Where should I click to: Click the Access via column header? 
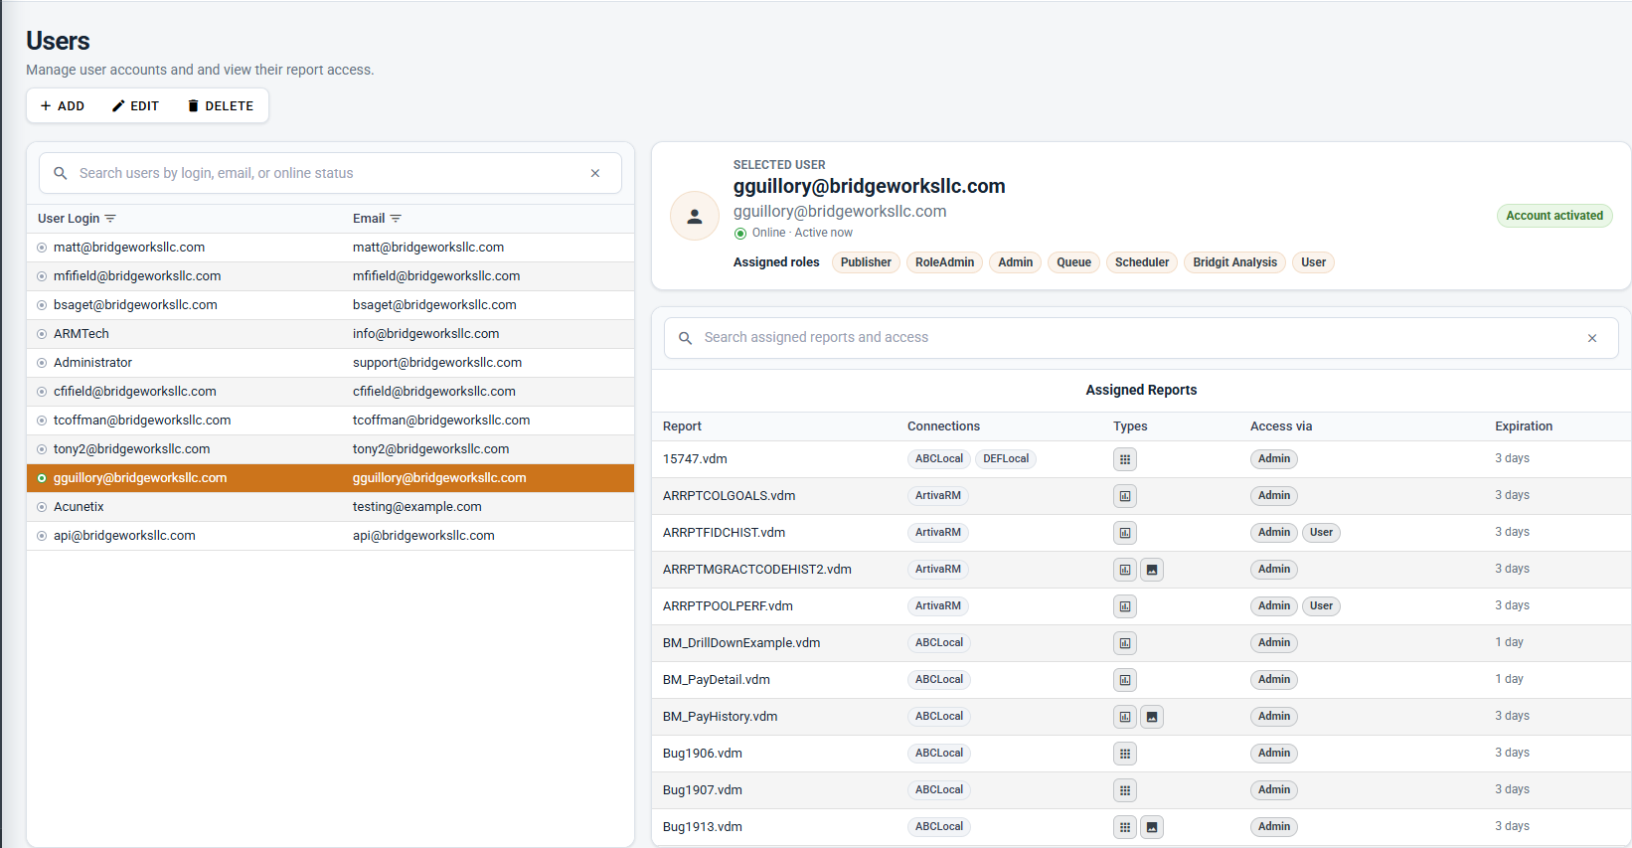pos(1281,426)
